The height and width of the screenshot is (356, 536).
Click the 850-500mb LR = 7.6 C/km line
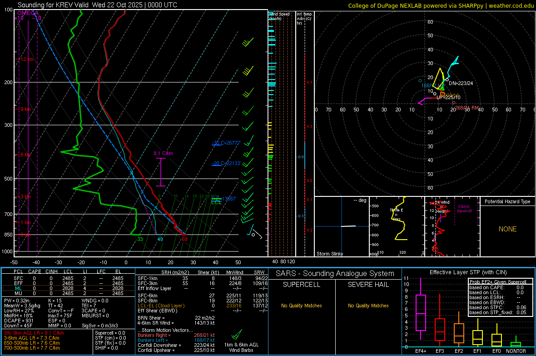32,343
